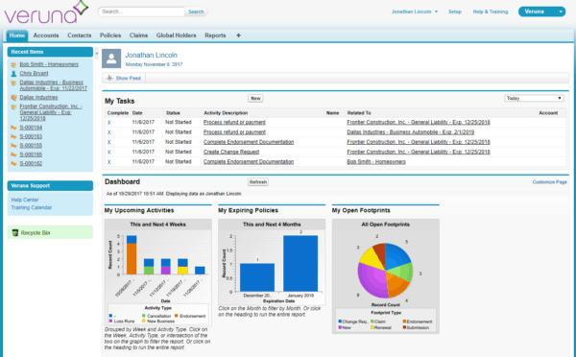The height and width of the screenshot is (357, 576).
Task: Mark Bob Smith Homeowners task complete (X)
Action: [109, 162]
